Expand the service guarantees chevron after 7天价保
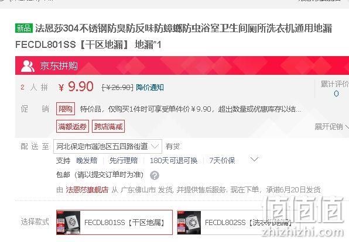The image size is (349, 242). click(x=254, y=160)
